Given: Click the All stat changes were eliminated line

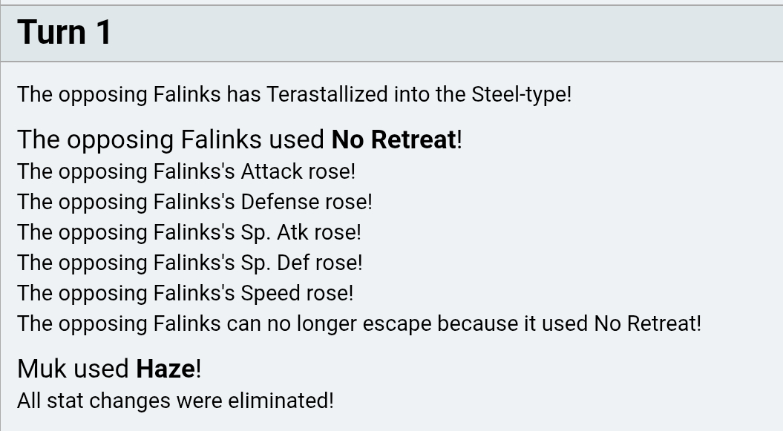Looking at the screenshot, I should [175, 401].
